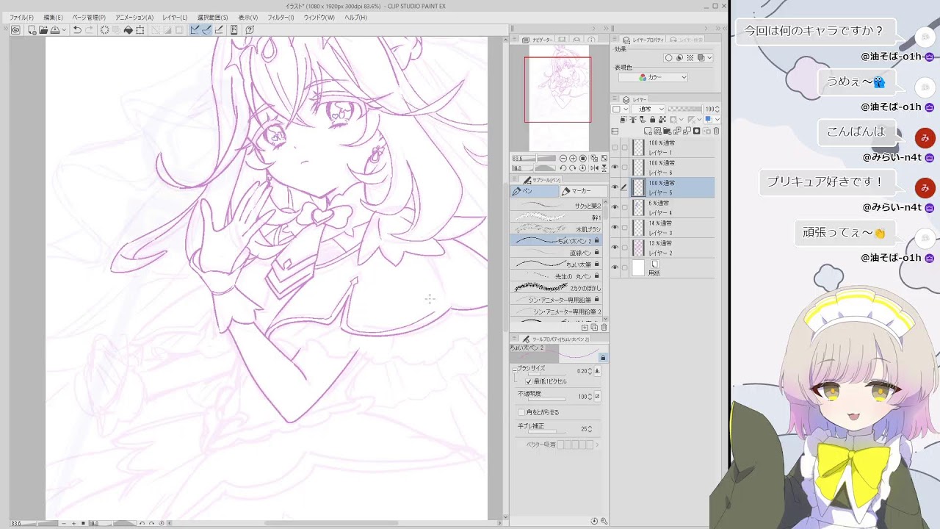The height and width of the screenshot is (529, 940).
Task: Hide レイヤー 2 with the eye icon
Action: point(615,248)
